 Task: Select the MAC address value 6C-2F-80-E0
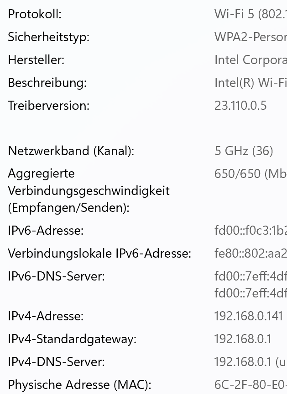250,385
